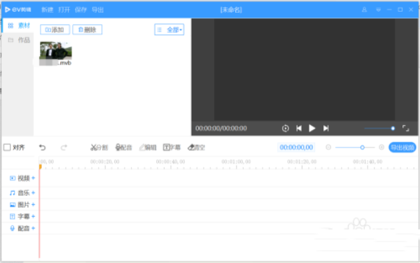Open the title bar dropdown menu icon
420x263 pixels.
point(378,10)
